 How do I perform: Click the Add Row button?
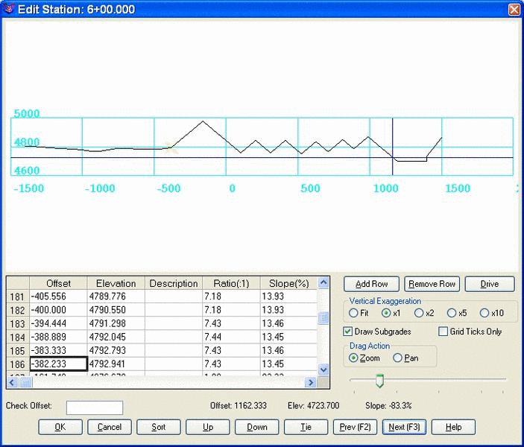pos(371,284)
